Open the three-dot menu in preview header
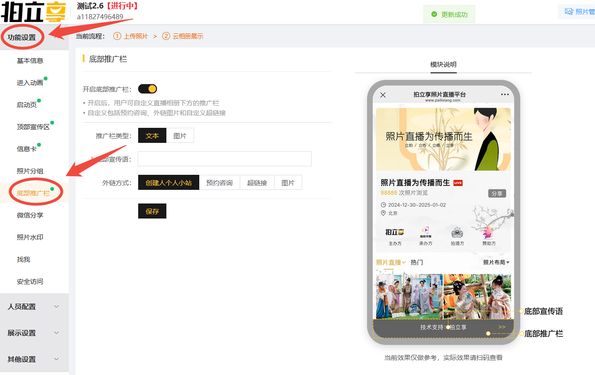This screenshot has width=595, height=375. coord(505,94)
